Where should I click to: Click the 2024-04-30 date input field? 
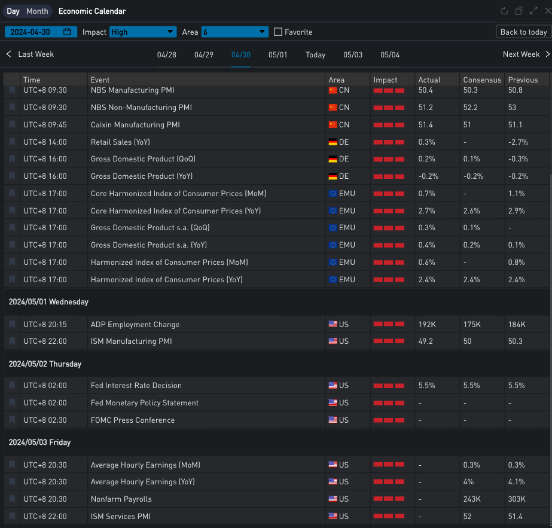coord(36,32)
